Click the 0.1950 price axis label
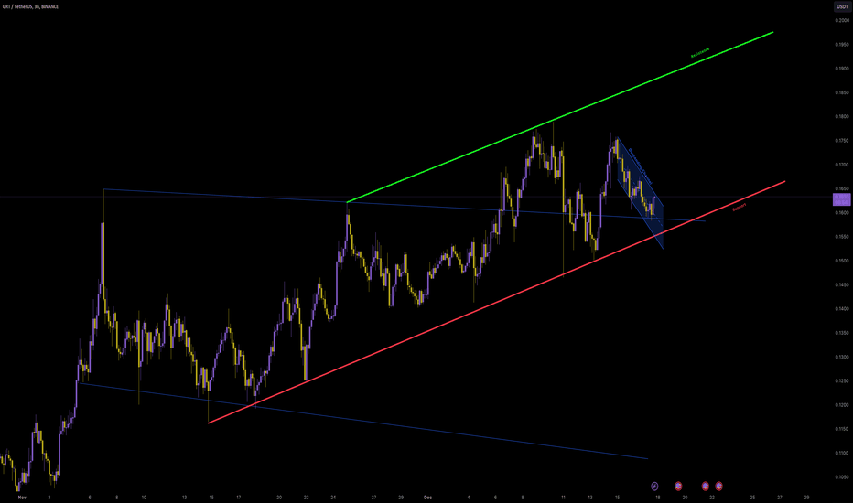The width and height of the screenshot is (853, 503). pos(842,45)
